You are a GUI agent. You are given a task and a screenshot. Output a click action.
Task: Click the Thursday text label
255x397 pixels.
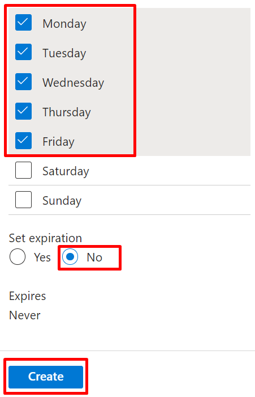67,112
